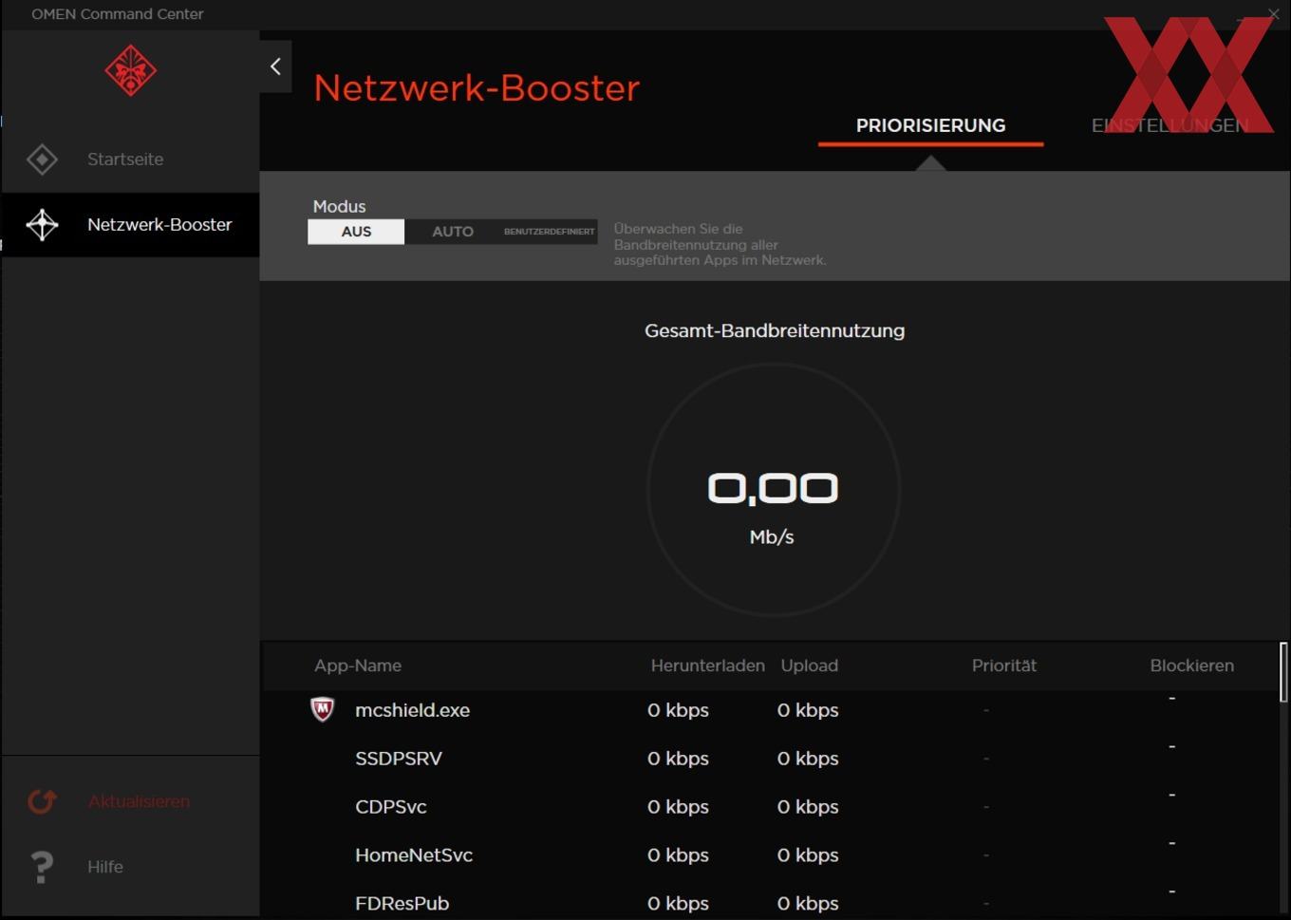1291x920 pixels.
Task: Click the McAfee shield icon for mcshield.exe
Action: [323, 709]
